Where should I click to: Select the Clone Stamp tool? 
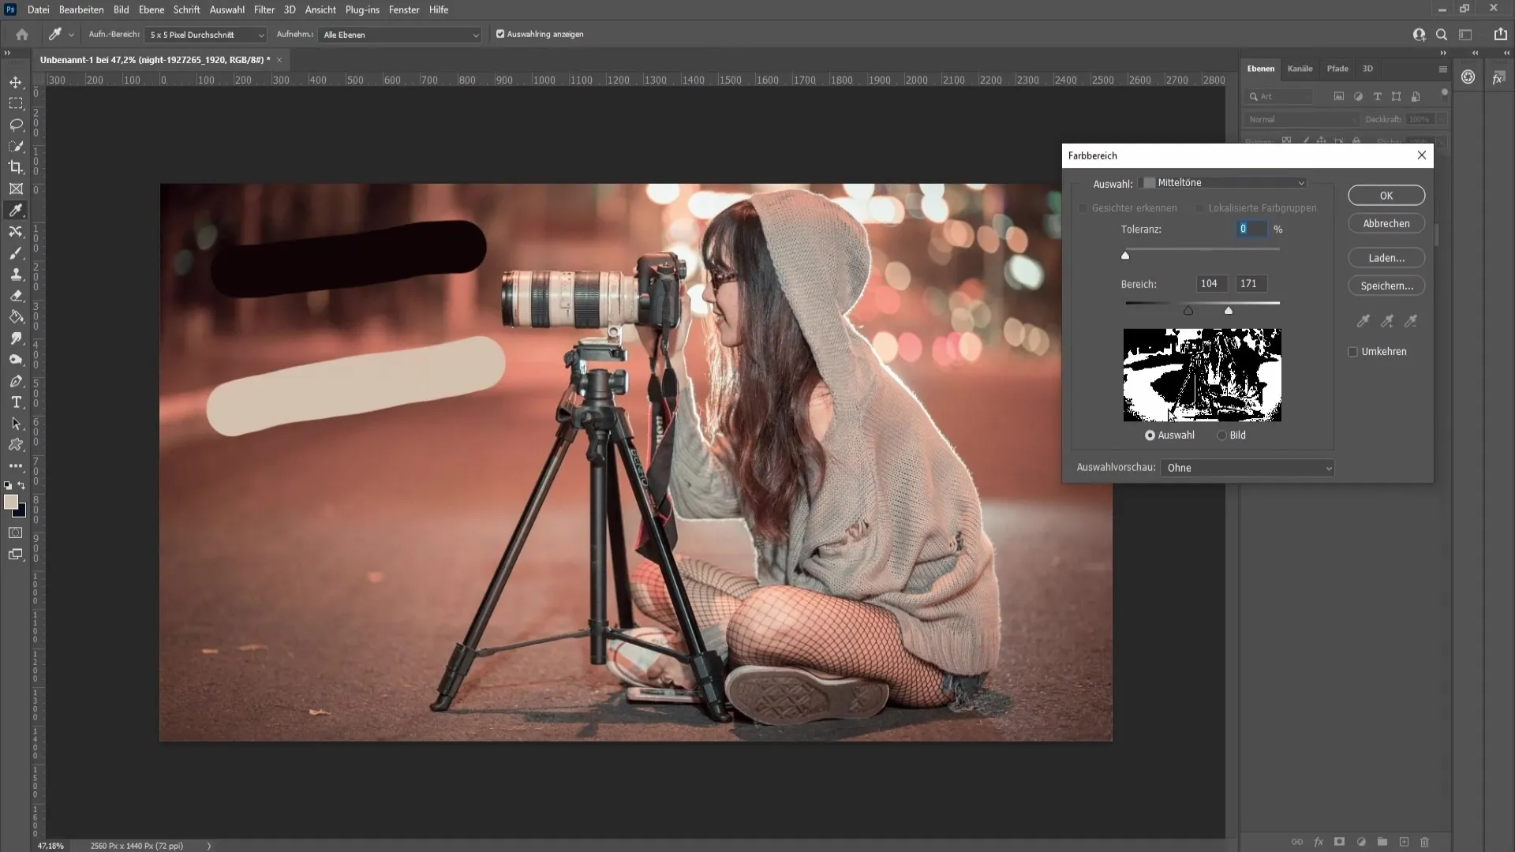(x=16, y=275)
